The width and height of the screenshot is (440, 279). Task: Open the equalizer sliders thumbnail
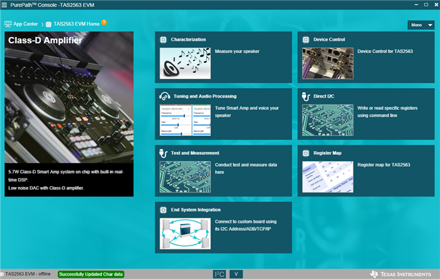tap(185, 120)
